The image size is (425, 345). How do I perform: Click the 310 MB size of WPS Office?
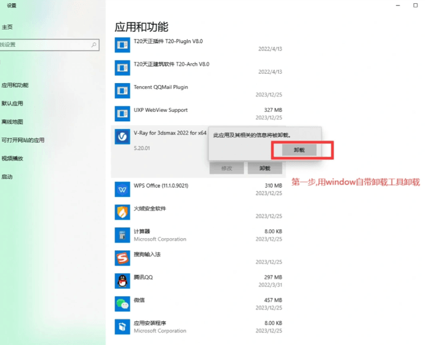(x=274, y=186)
